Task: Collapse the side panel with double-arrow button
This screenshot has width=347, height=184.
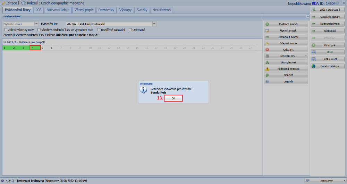Action: [307, 16]
